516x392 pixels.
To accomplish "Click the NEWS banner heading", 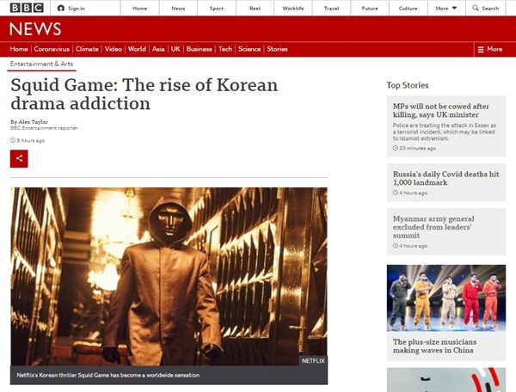I will (35, 29).
